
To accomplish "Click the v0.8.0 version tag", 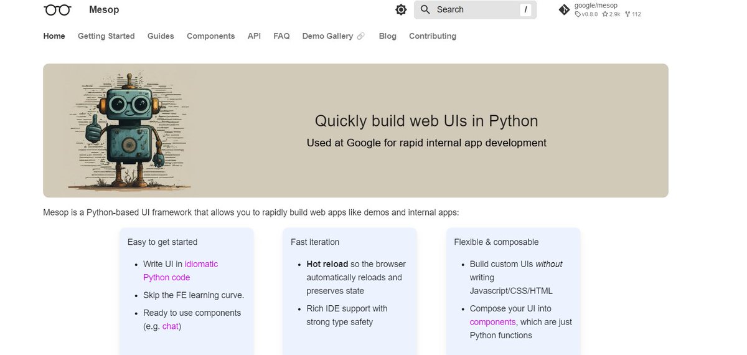I will click(586, 14).
